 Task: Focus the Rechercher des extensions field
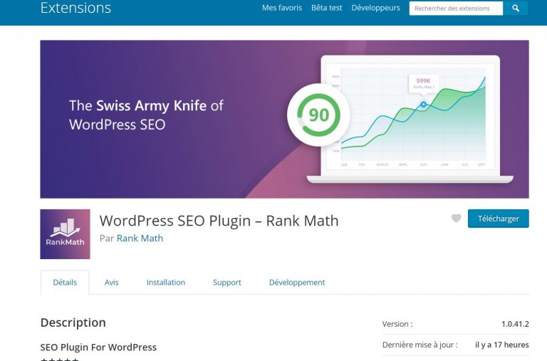[x=456, y=9]
